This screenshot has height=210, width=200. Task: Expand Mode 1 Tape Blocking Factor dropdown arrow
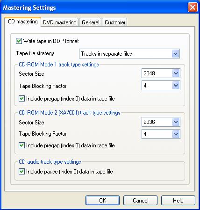point(176,86)
